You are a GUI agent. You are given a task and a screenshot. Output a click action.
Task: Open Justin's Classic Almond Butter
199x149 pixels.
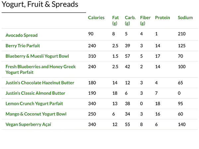click(x=35, y=93)
